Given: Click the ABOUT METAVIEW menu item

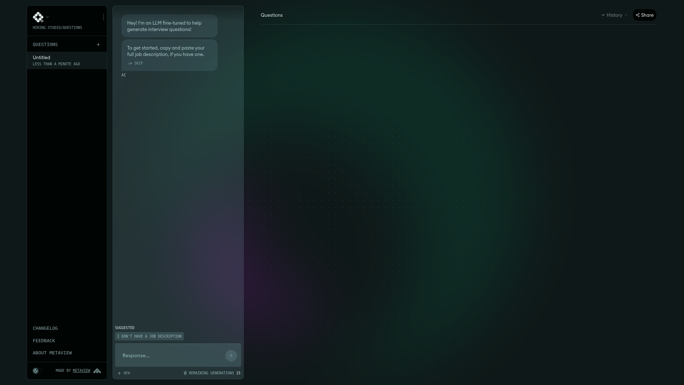Looking at the screenshot, I should click(52, 353).
